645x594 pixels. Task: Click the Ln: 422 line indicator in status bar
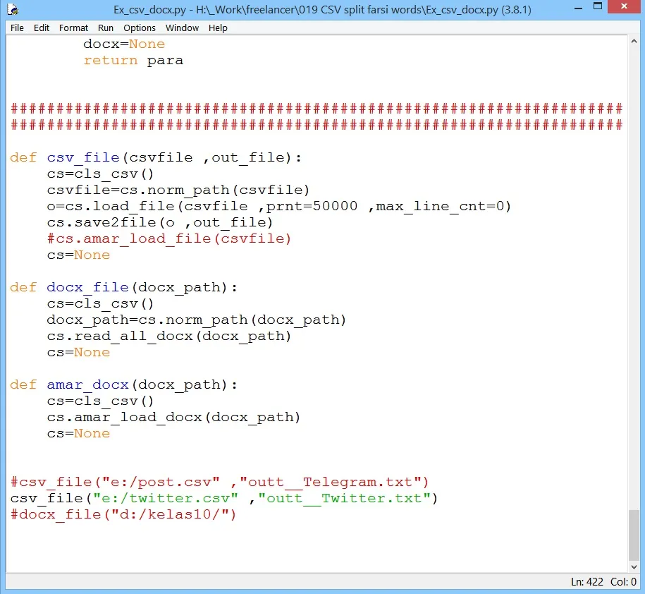[586, 582]
